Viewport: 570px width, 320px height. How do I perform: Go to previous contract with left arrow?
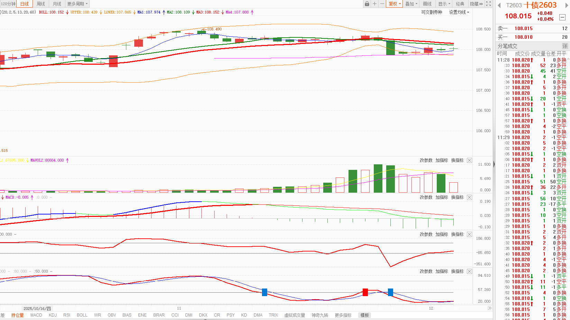pos(499,5)
